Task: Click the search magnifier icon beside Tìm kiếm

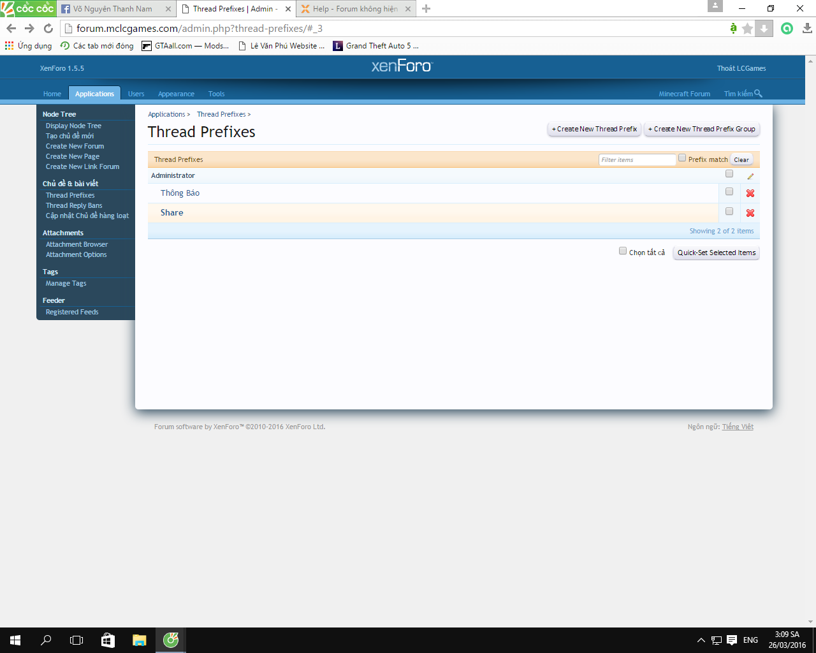Action: click(758, 94)
